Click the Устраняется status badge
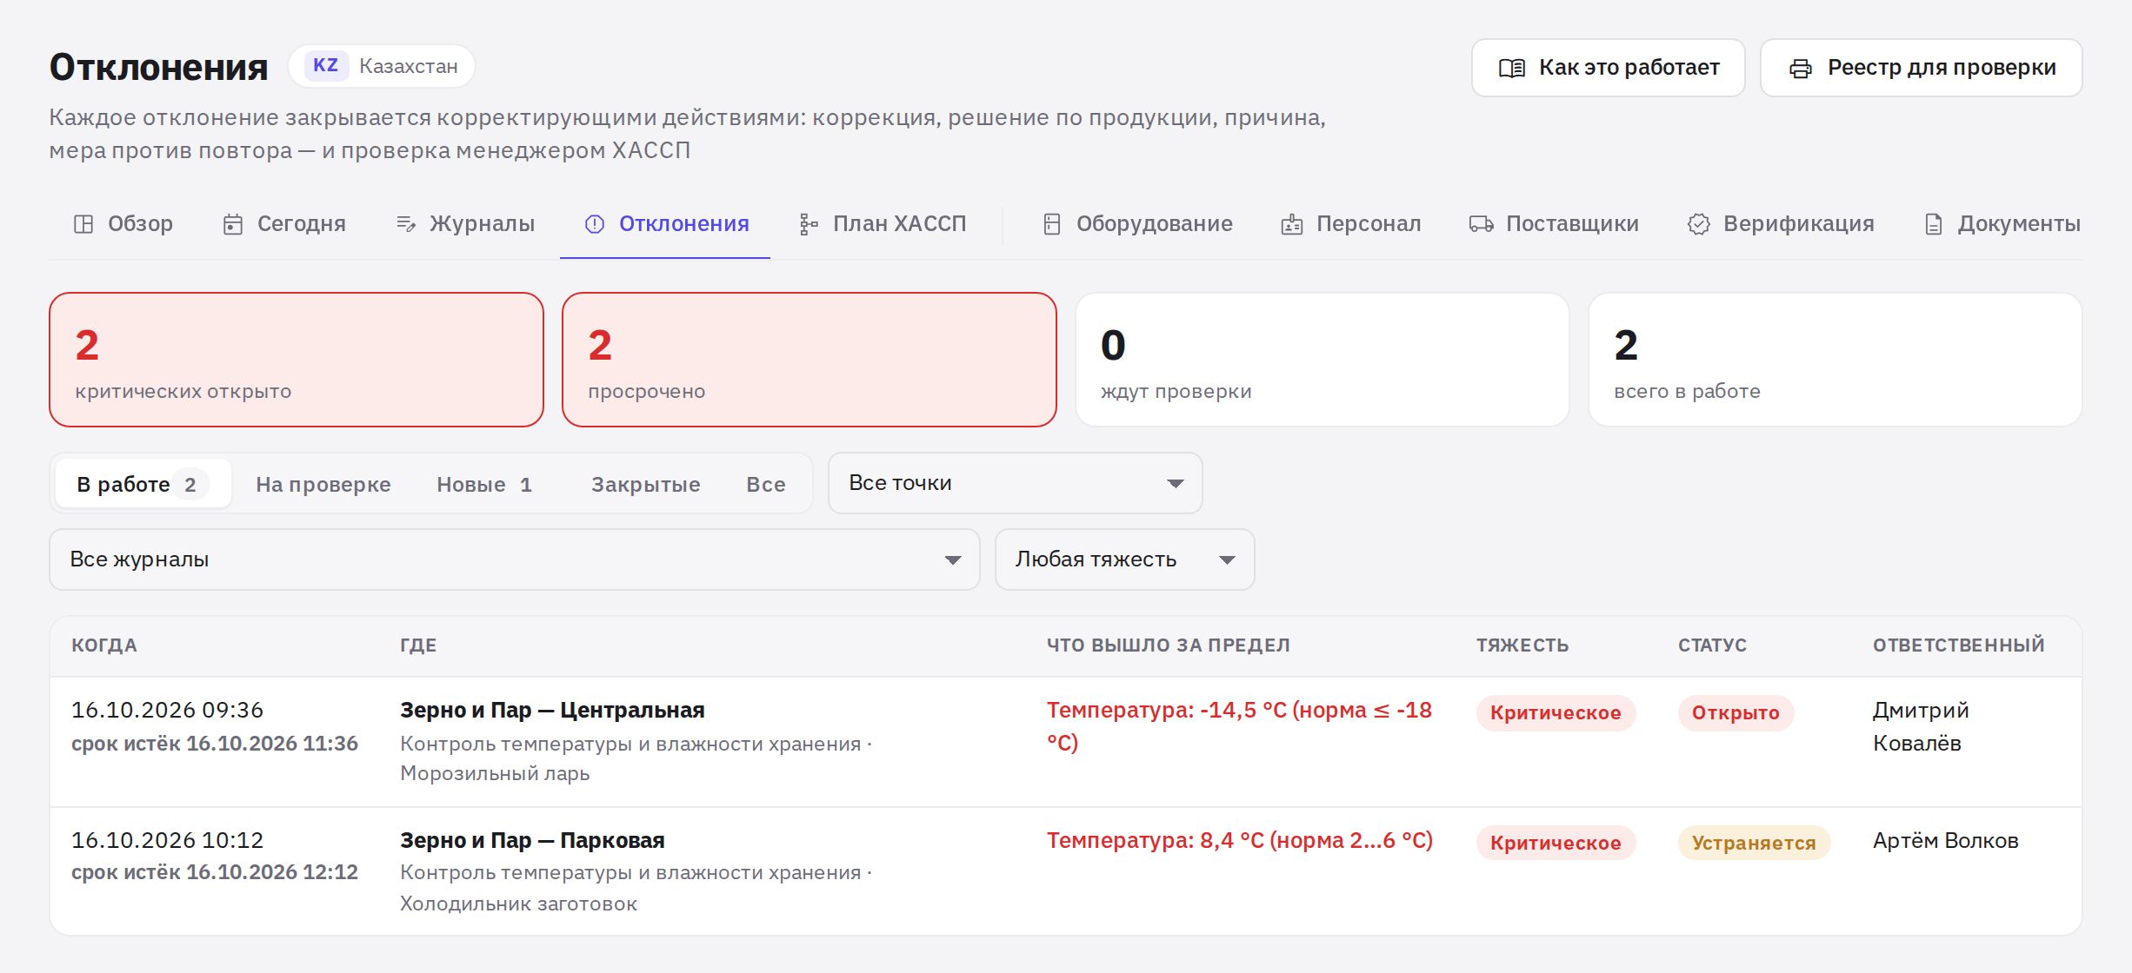 [1754, 843]
